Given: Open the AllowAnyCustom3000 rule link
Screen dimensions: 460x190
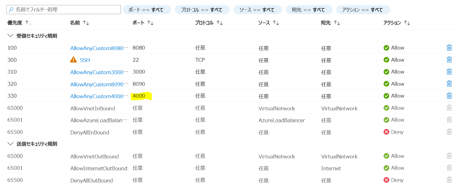Looking at the screenshot, I should coord(99,72).
